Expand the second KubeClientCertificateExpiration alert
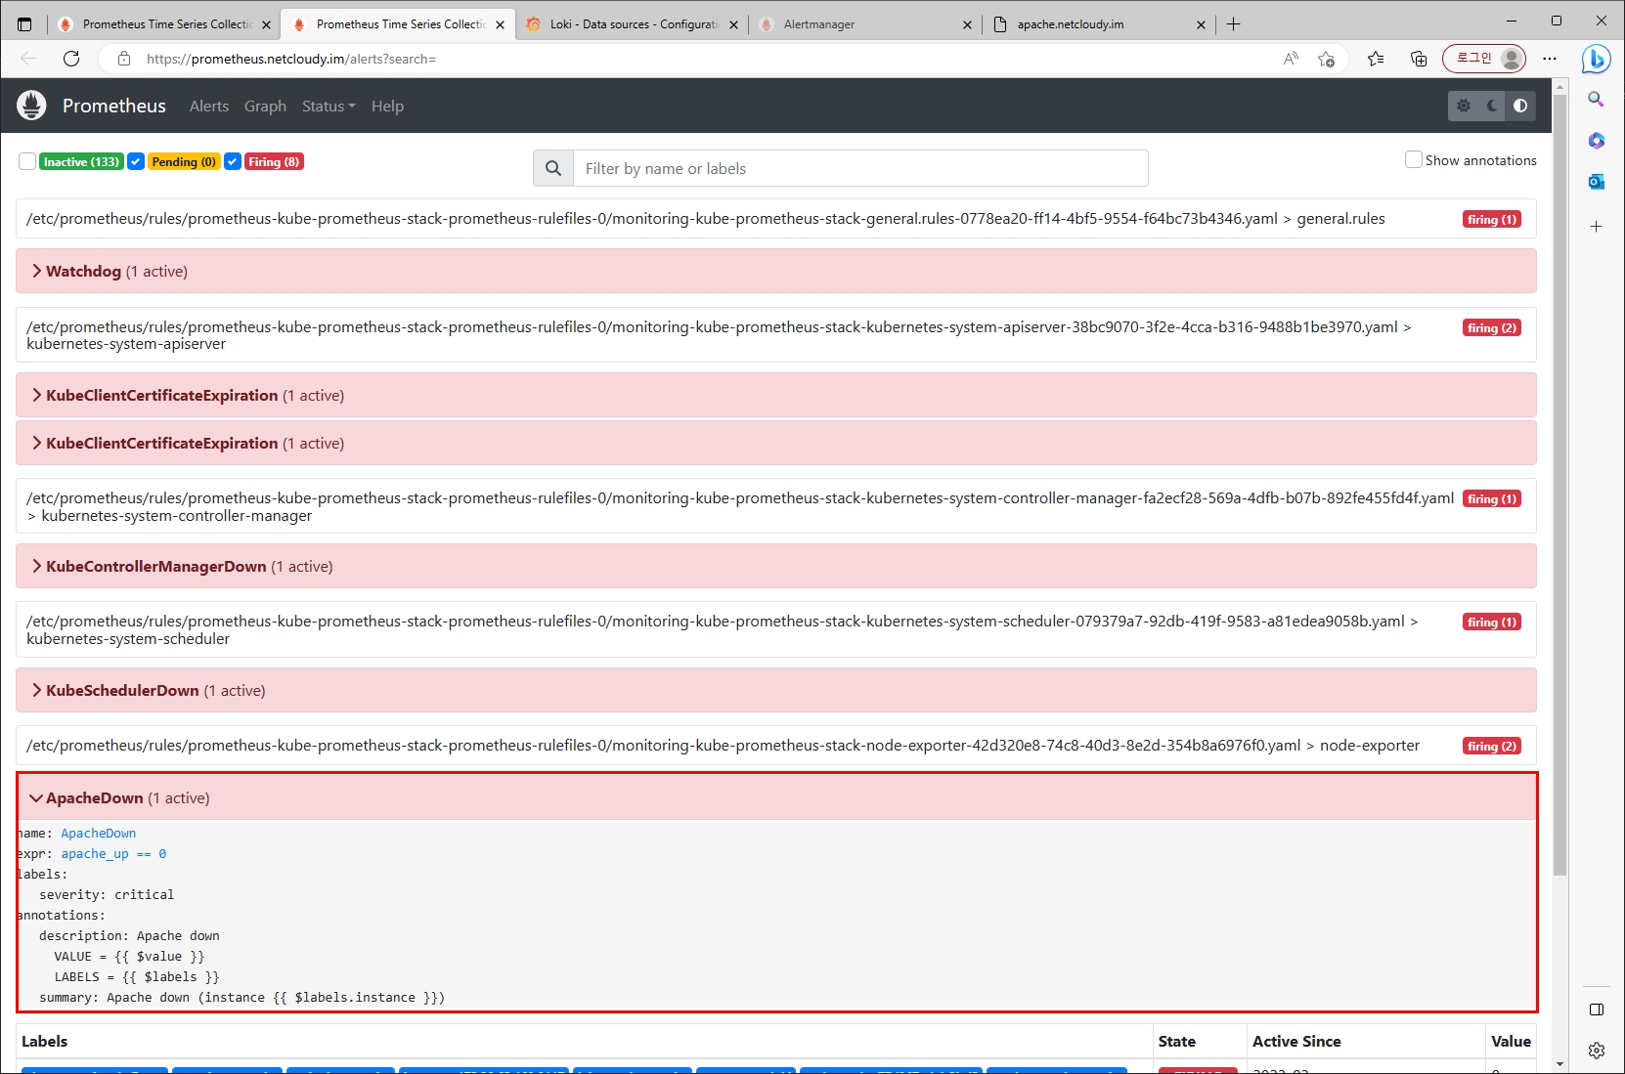The height and width of the screenshot is (1074, 1625). click(775, 443)
